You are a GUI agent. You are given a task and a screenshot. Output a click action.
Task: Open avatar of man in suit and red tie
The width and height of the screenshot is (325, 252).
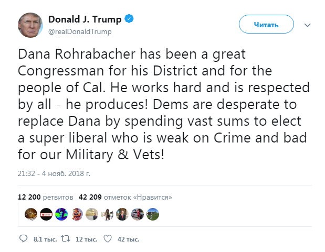point(122,214)
